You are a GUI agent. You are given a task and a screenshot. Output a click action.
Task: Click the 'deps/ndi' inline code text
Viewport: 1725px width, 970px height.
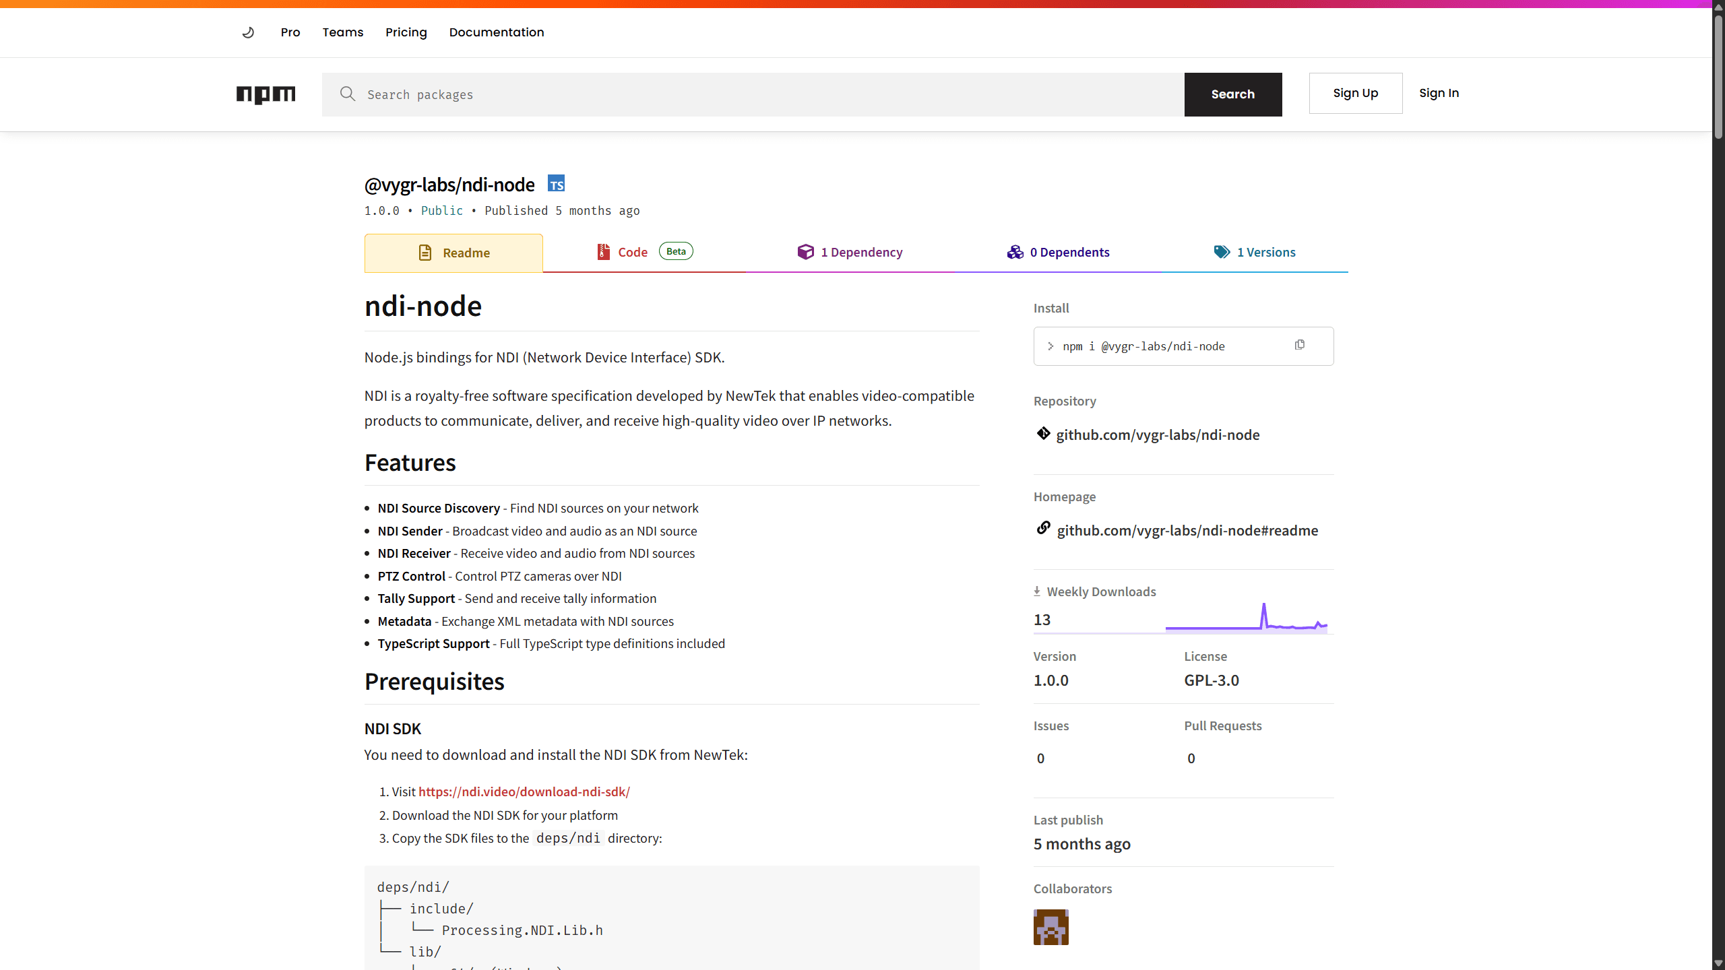568,838
